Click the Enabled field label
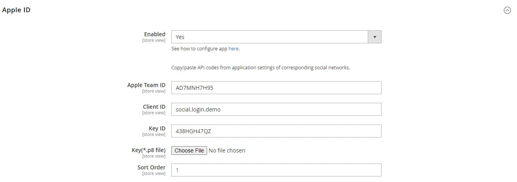 point(155,34)
